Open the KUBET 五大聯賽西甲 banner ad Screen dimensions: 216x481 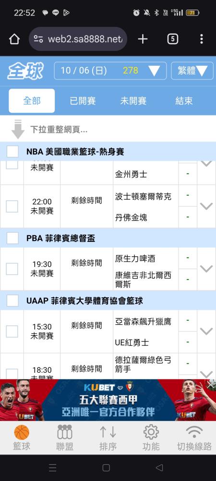(108, 400)
